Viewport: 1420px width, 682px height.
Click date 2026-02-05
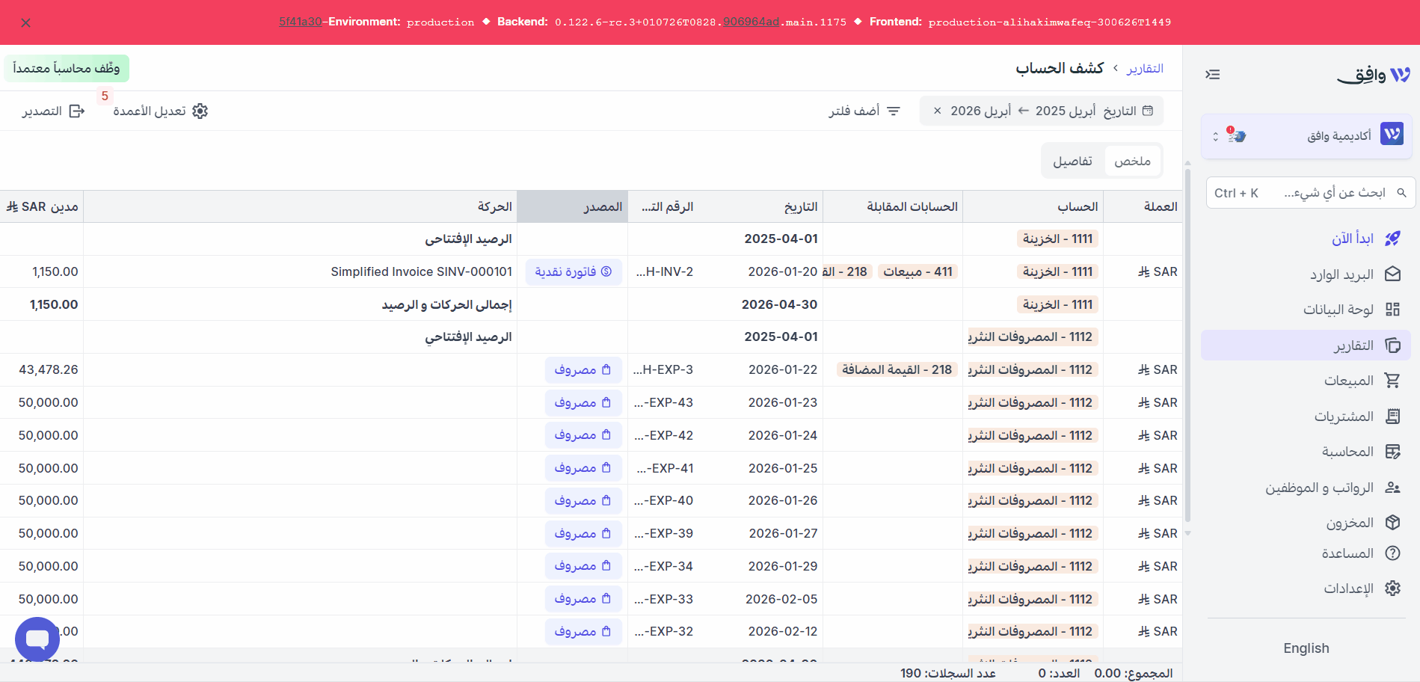781,599
